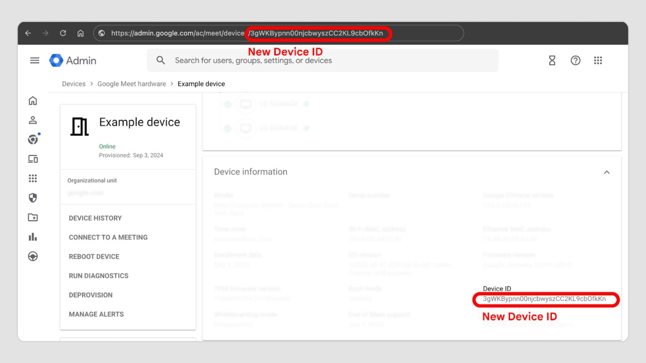Click the search magnifier icon
Image resolution: width=646 pixels, height=363 pixels.
(x=161, y=61)
